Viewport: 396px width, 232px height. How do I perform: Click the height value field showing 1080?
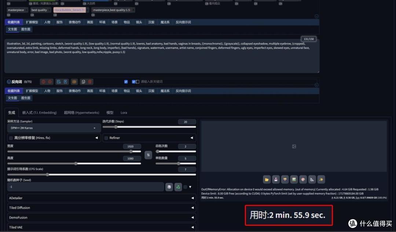pyautogui.click(x=132, y=159)
